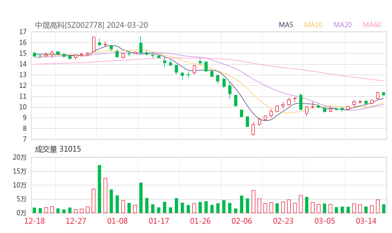Click the 01-17 date axis label
Image resolution: width=392 pixels, height=233 pixels.
point(159,221)
